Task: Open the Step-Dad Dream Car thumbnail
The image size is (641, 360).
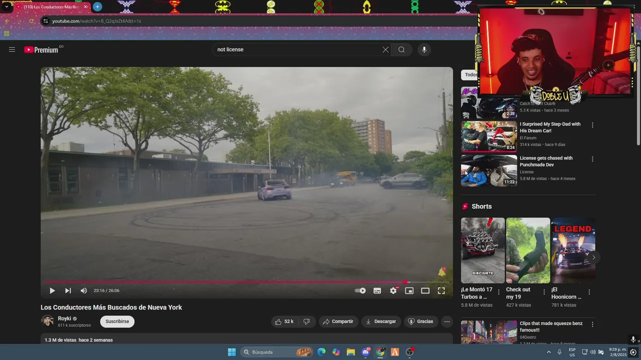Action: click(489, 136)
